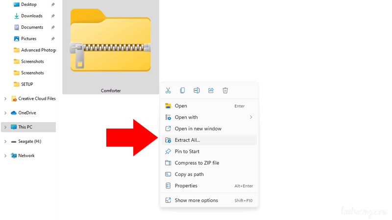
Task: Open Desktop in the sidebar
Action: [x=29, y=4]
